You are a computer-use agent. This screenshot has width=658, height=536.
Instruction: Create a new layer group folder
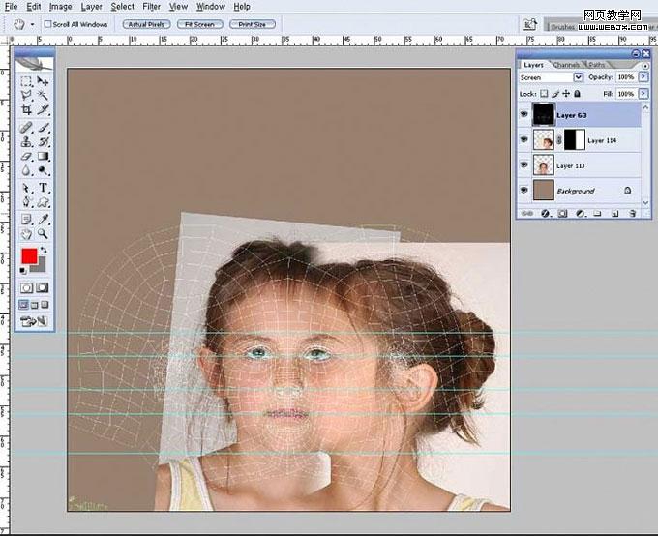click(597, 214)
